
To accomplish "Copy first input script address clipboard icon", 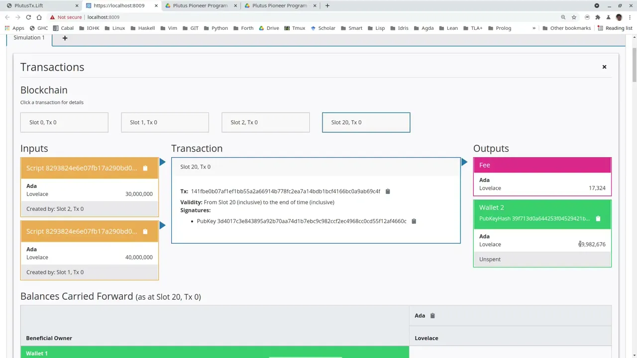I will (145, 168).
